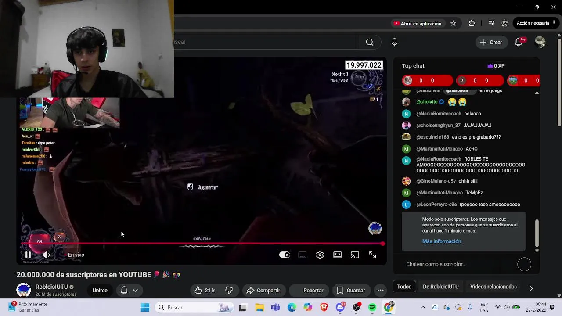The width and height of the screenshot is (562, 316).
Task: Toggle the autoplay switch in player
Action: 285,255
